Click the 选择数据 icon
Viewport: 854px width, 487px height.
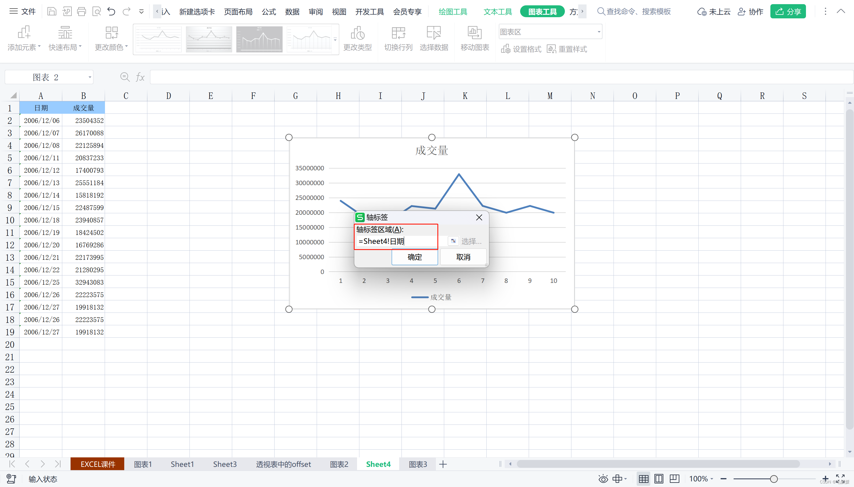coord(434,39)
